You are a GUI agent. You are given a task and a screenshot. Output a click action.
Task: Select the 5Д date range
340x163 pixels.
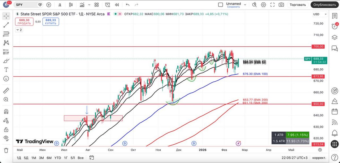(26, 158)
